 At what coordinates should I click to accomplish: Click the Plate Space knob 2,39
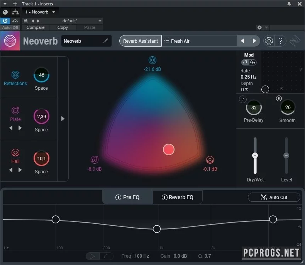[41, 116]
